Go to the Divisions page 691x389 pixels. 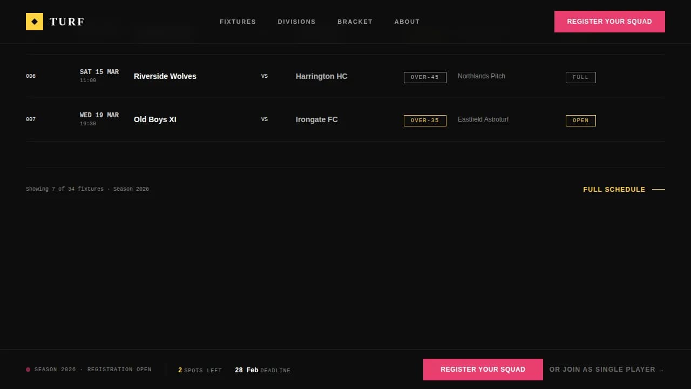(296, 22)
